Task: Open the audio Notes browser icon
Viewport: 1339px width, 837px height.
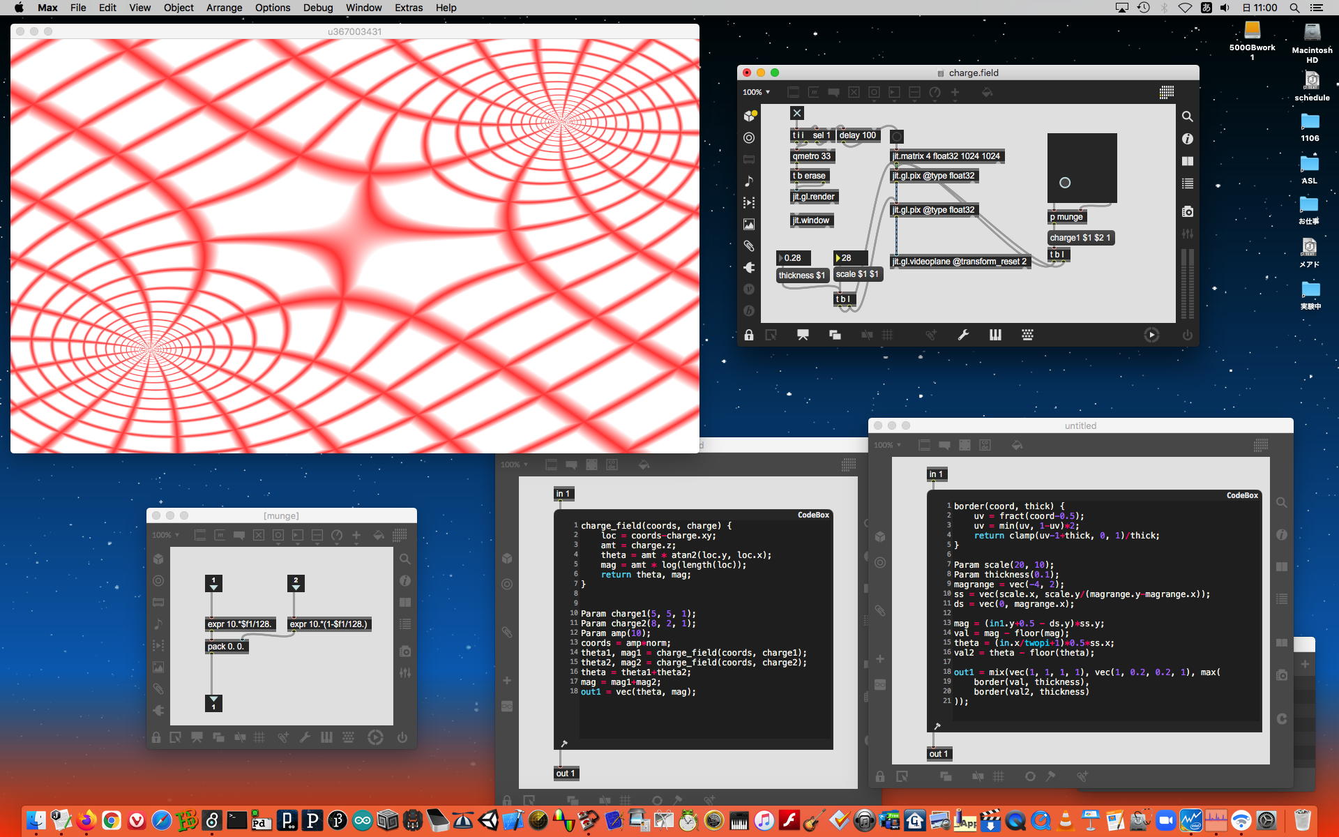Action: click(749, 181)
